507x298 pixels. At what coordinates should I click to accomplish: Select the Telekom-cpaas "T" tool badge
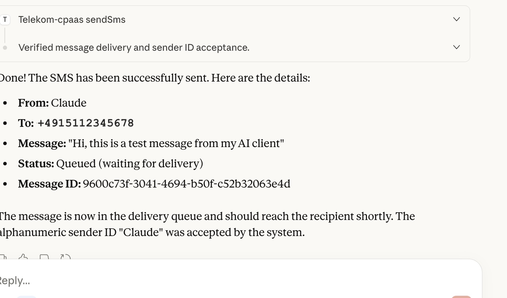tap(5, 20)
